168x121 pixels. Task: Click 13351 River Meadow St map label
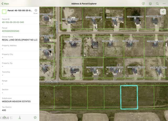tap(94, 18)
